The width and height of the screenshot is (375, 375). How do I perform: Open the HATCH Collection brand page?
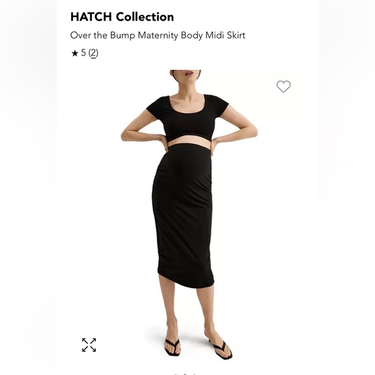tap(122, 17)
